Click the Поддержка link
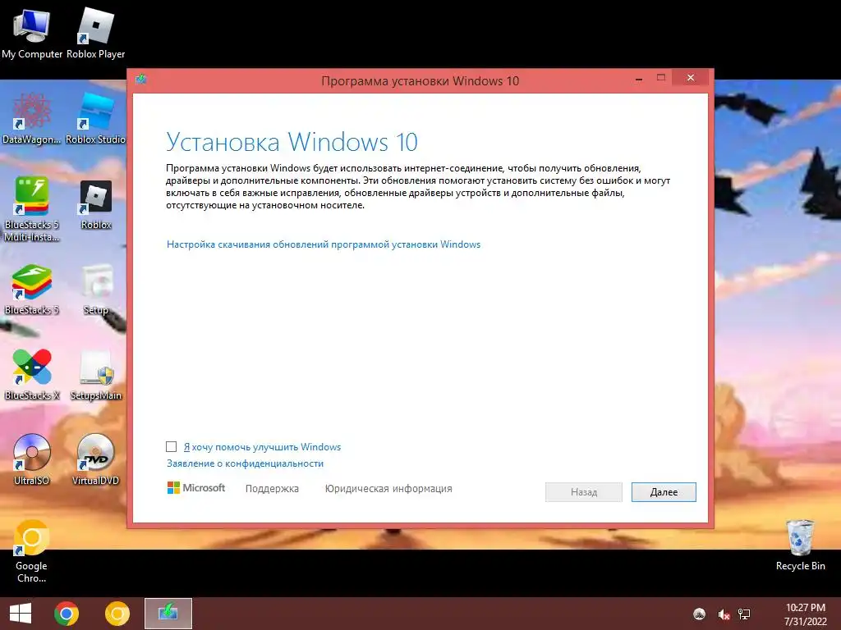Screen dimensions: 841x630 (x=272, y=489)
